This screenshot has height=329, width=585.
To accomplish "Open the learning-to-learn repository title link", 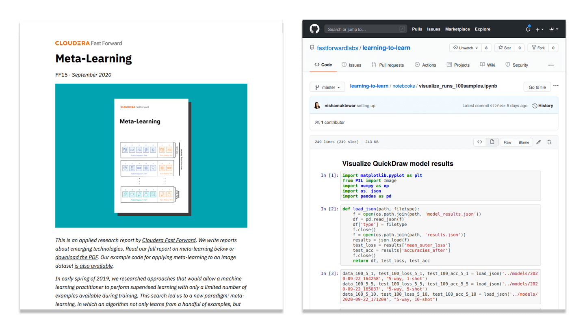I will (x=386, y=48).
